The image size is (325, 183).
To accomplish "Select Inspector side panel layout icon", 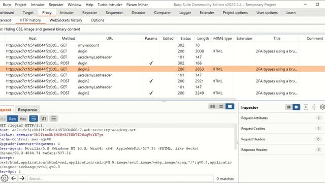I will [x=297, y=107].
